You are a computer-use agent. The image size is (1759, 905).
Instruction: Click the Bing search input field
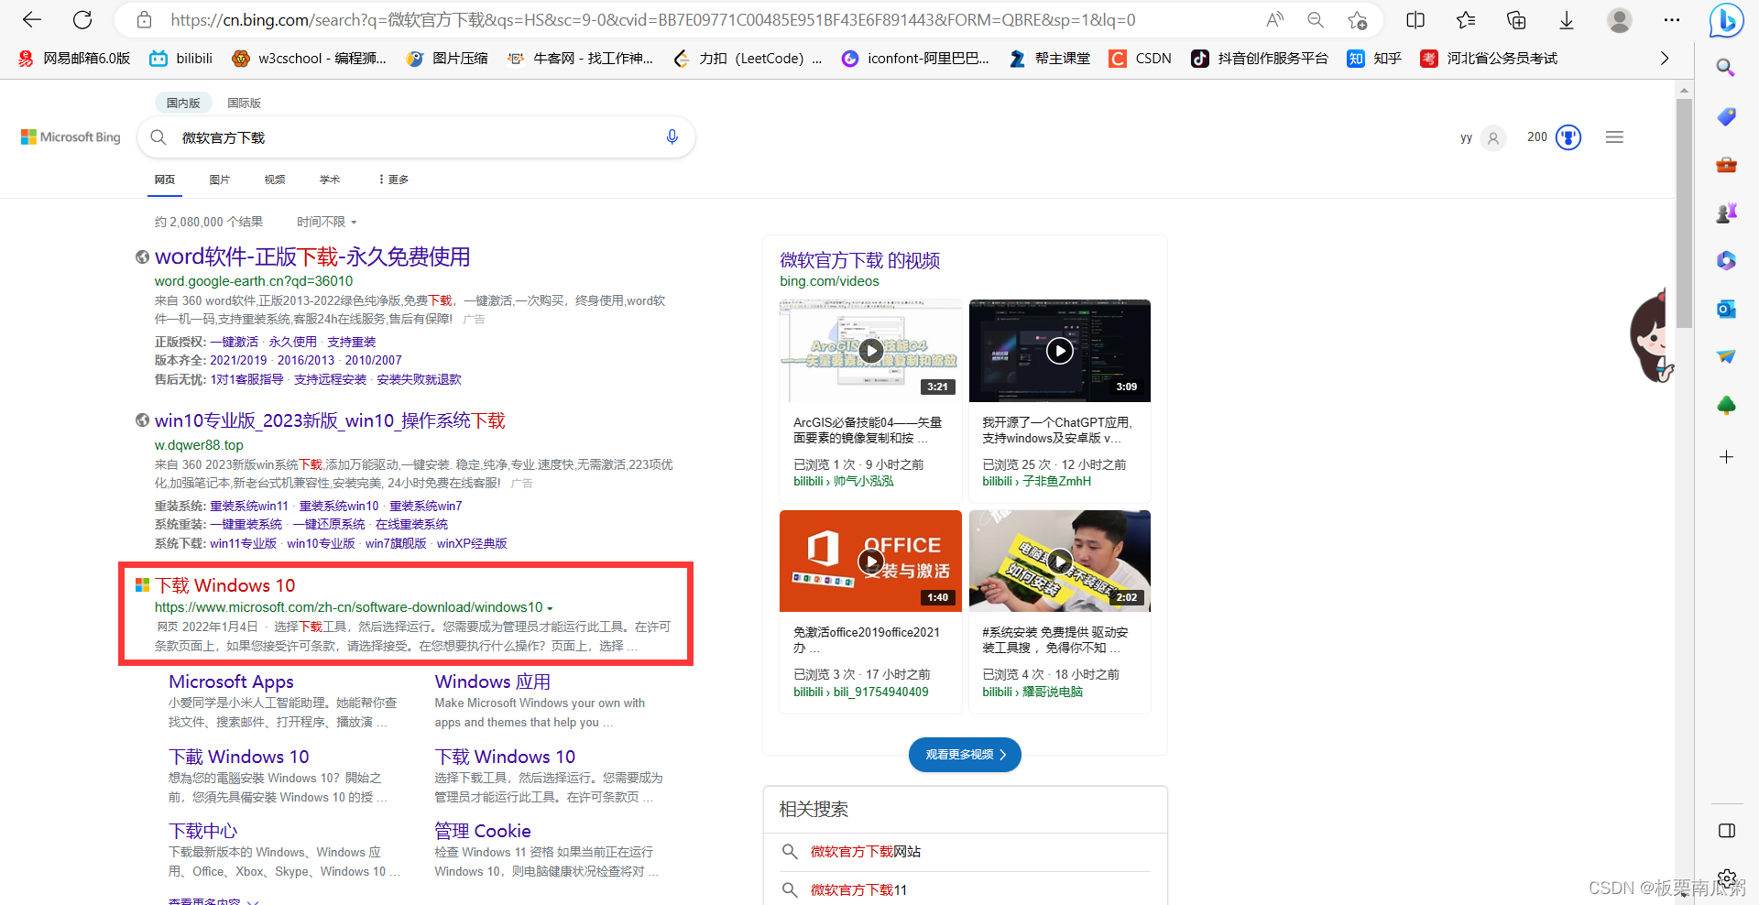tap(417, 137)
